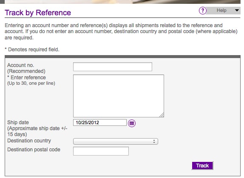
Task: Click the Destination country label
Action: 29,141
